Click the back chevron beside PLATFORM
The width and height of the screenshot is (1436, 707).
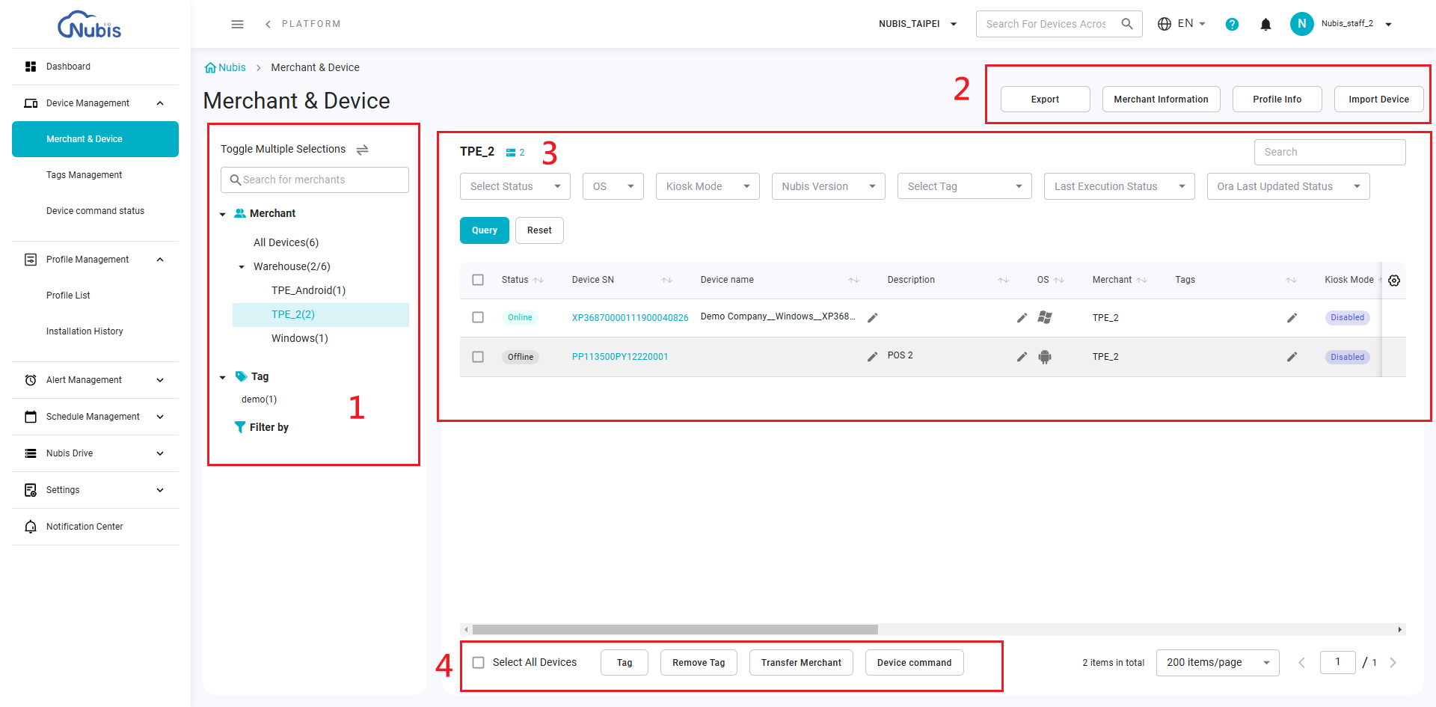pyautogui.click(x=268, y=24)
